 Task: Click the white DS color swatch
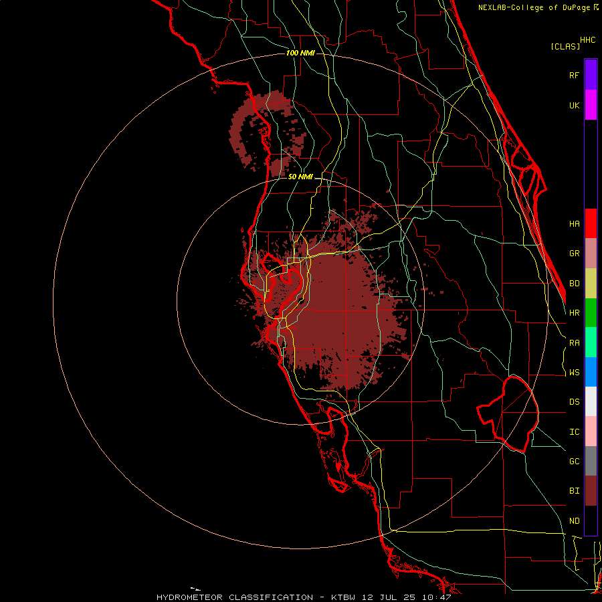point(591,401)
